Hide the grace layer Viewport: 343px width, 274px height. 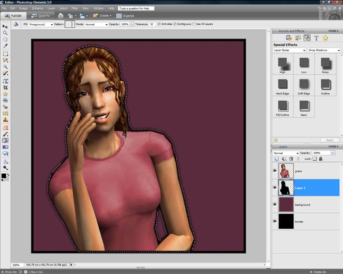pos(275,171)
